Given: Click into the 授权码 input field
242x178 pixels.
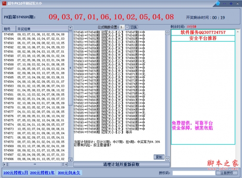Looking at the screenshot, I should click(x=194, y=173).
